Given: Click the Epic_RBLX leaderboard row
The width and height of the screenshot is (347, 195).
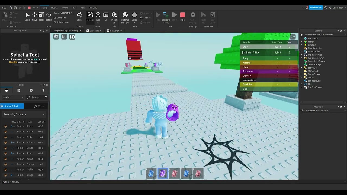Looking at the screenshot, I should [268, 53].
